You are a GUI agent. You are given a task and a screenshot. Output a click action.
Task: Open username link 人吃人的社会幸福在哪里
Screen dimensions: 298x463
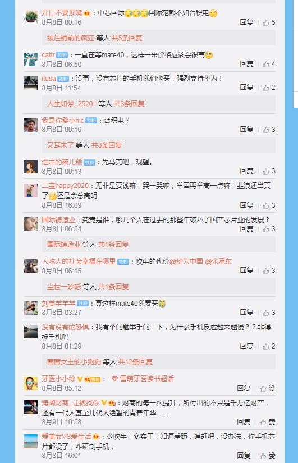coord(79,262)
